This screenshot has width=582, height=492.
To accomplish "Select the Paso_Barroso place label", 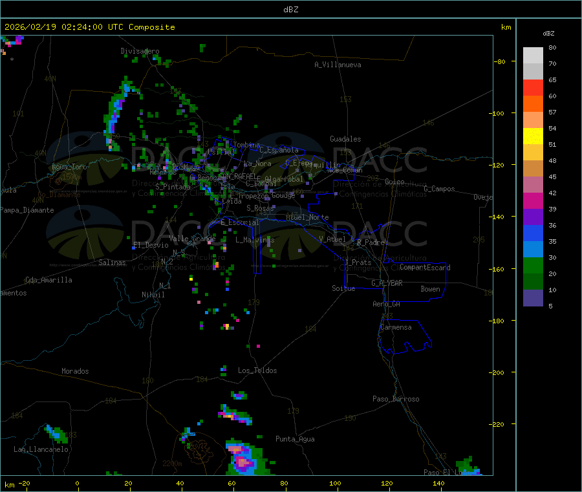I will coord(396,399).
